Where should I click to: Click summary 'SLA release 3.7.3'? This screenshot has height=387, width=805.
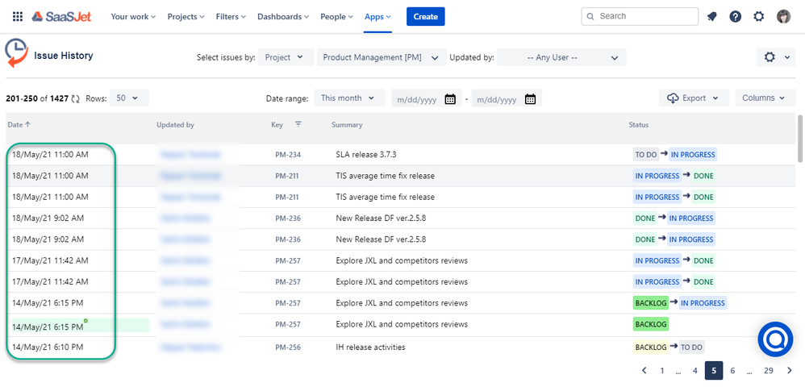coord(366,155)
